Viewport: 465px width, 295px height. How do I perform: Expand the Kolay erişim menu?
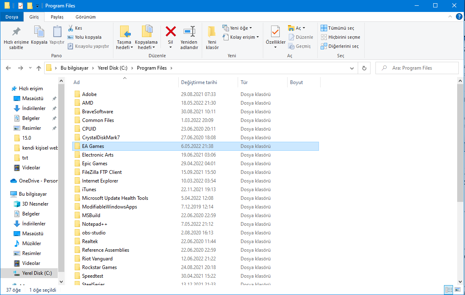241,37
